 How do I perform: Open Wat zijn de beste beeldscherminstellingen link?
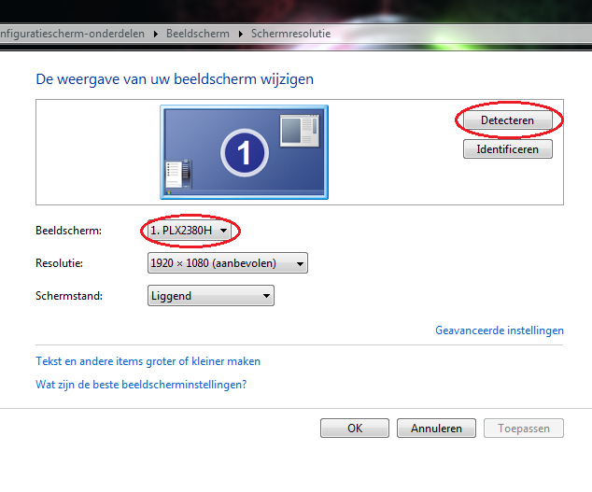coord(141,385)
